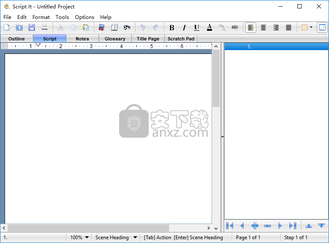Click the vertical scrollbar up arrow
The height and width of the screenshot is (243, 329).
(216, 46)
